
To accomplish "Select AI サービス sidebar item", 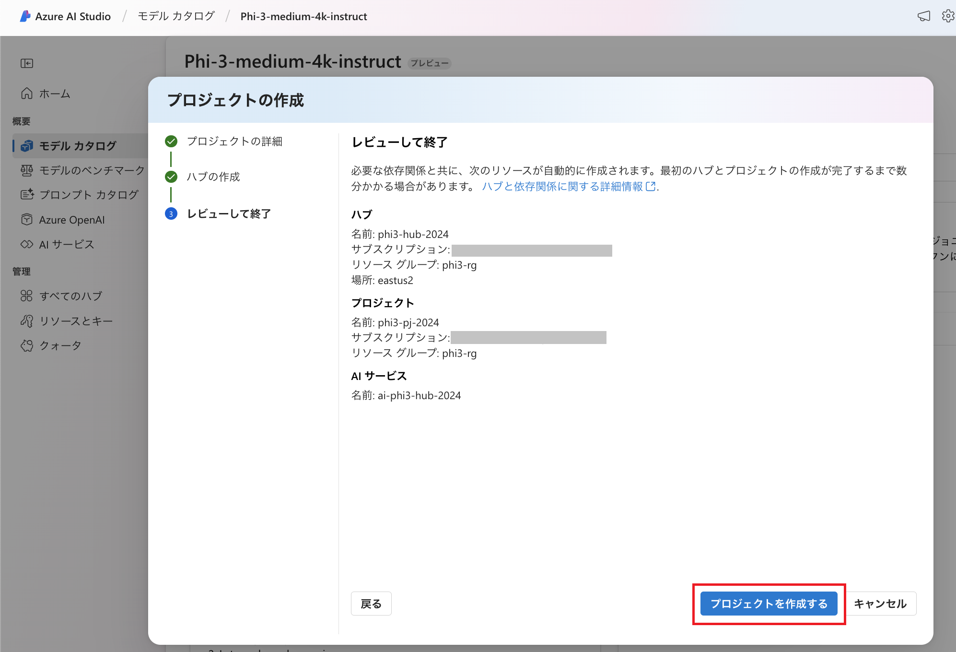I will tap(67, 244).
